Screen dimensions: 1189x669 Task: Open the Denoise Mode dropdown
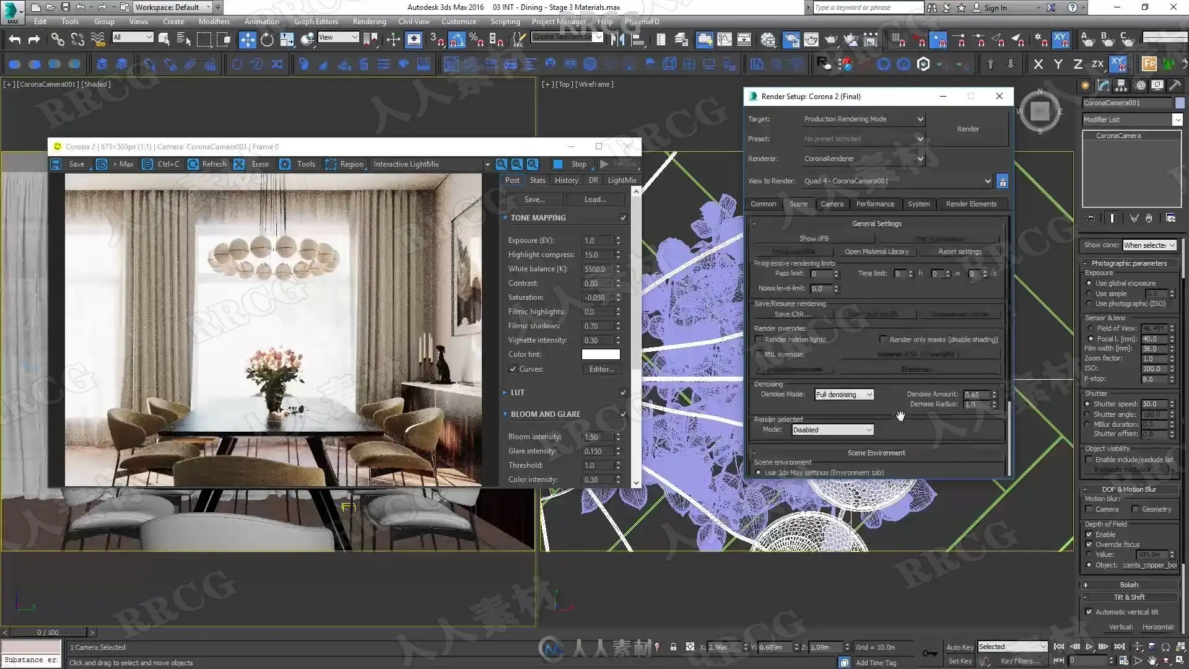pyautogui.click(x=844, y=395)
